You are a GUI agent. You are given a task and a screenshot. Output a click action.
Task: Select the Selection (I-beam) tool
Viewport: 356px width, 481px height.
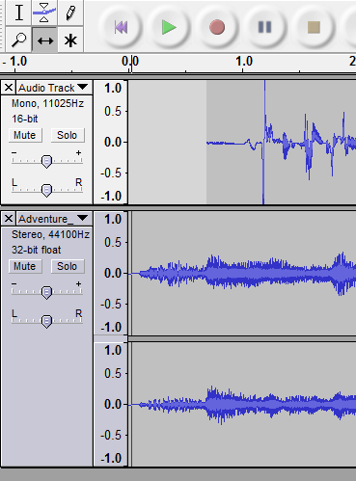click(x=18, y=13)
